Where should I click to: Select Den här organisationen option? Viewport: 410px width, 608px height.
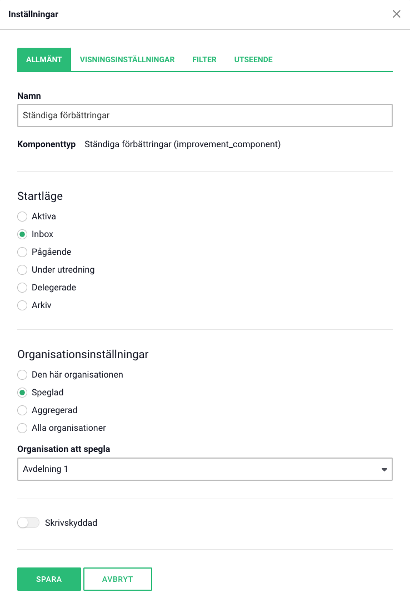click(22, 375)
